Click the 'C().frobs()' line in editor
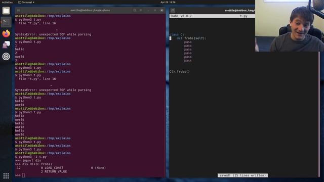 click(180, 72)
